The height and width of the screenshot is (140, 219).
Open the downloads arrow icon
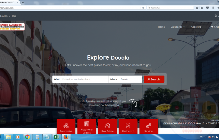213,8
